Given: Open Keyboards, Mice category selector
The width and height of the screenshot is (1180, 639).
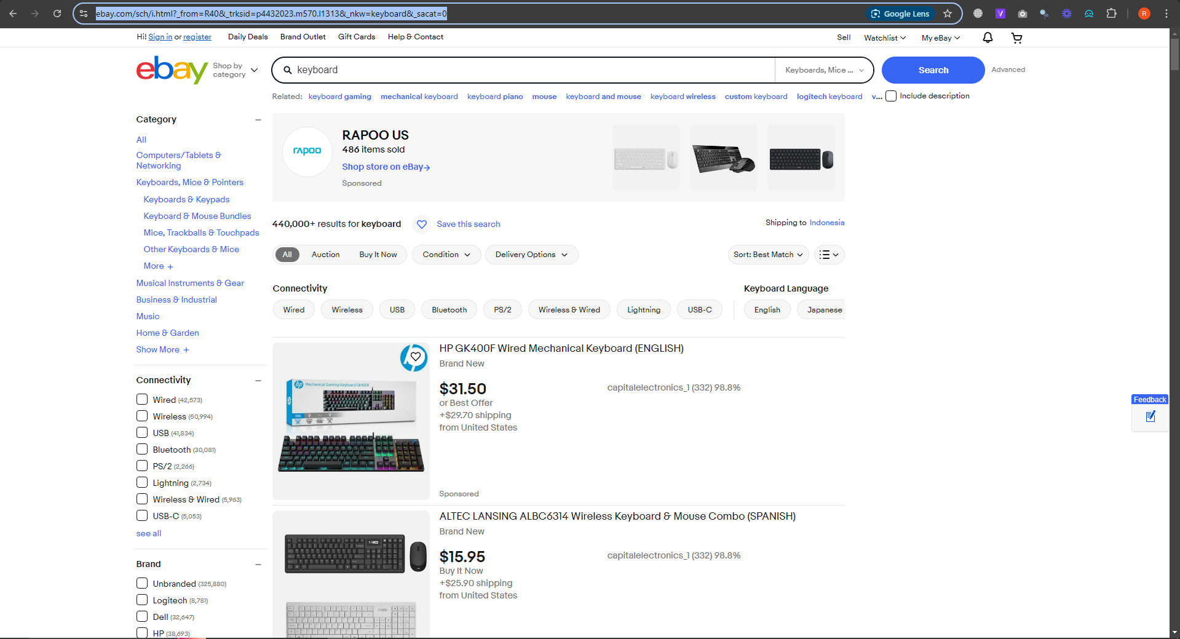Looking at the screenshot, I should tap(824, 70).
